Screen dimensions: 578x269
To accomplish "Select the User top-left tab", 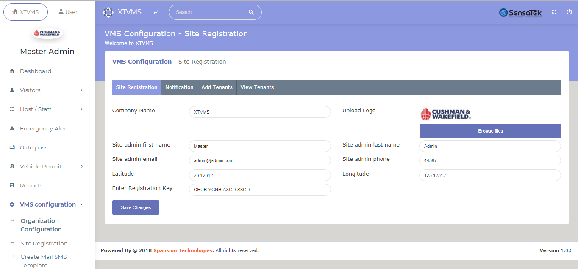I will [x=68, y=12].
